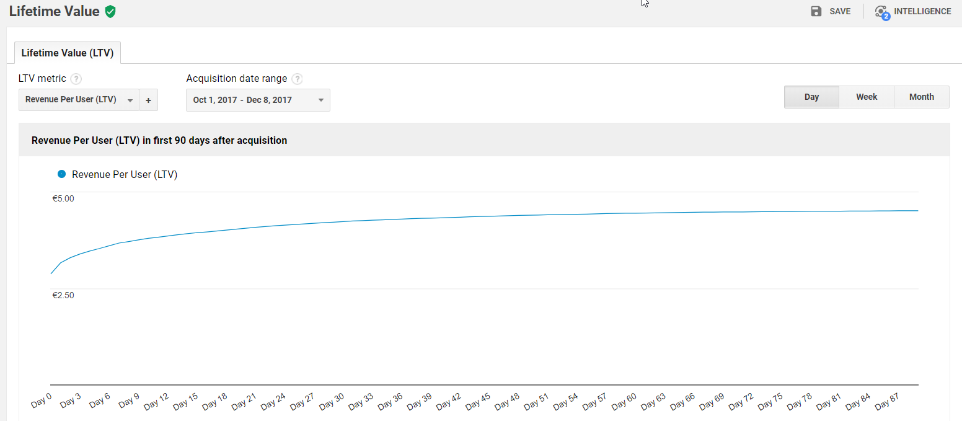Select the Lifetime Value (LTV) tab
Viewport: 962px width, 421px height.
pyautogui.click(x=67, y=53)
